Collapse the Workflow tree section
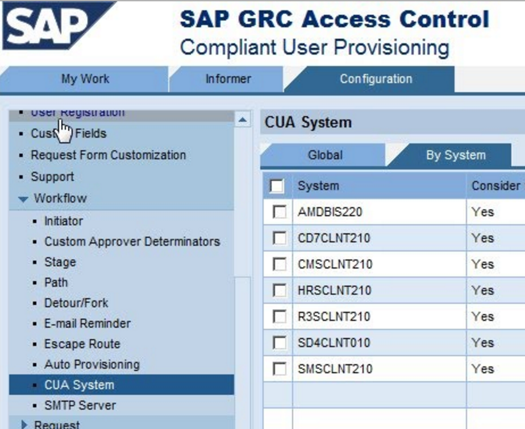This screenshot has width=525, height=429. pyautogui.click(x=23, y=199)
